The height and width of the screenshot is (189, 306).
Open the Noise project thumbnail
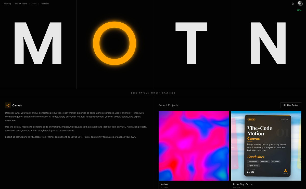194,146
